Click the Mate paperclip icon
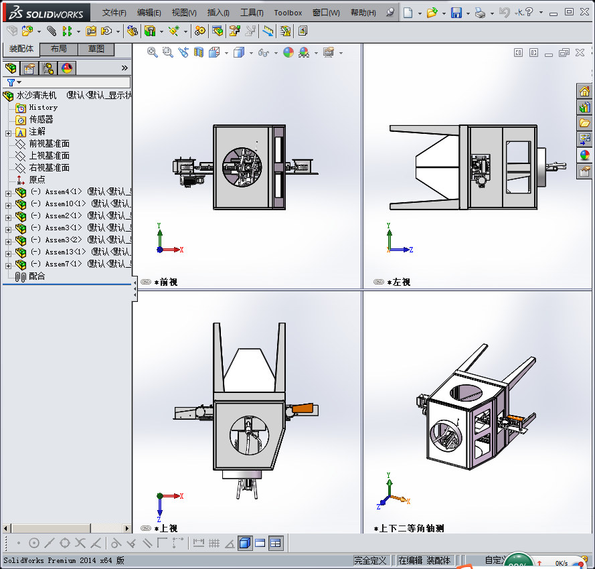 52,31
